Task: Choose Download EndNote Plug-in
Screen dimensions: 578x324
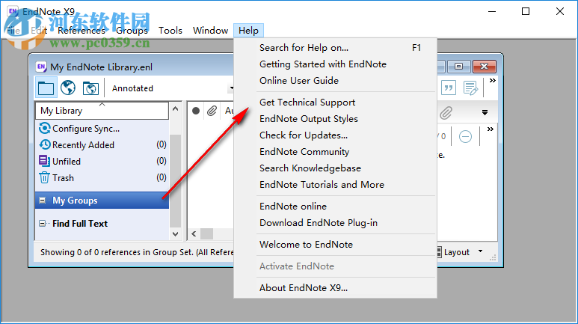Action: pyautogui.click(x=336, y=222)
